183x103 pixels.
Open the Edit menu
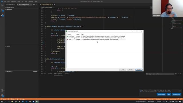[x=9, y=1]
